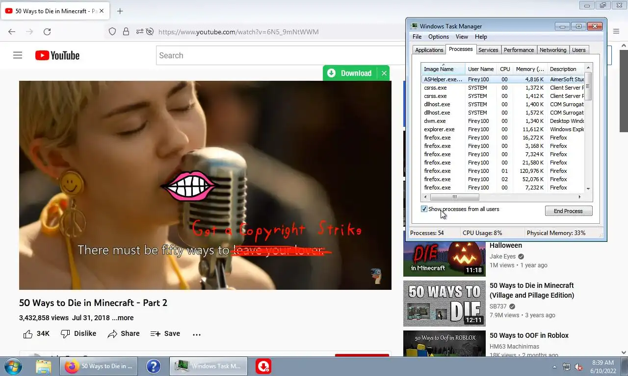Open 50 Ways to Die Village and Pillage title
Viewport: 628px width, 376px height.
click(532, 290)
